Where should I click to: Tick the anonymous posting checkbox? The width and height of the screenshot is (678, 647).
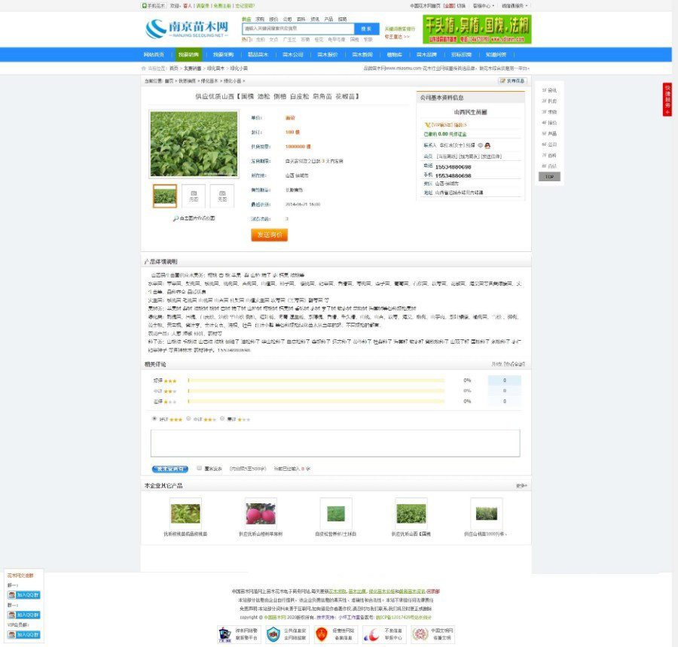[200, 468]
